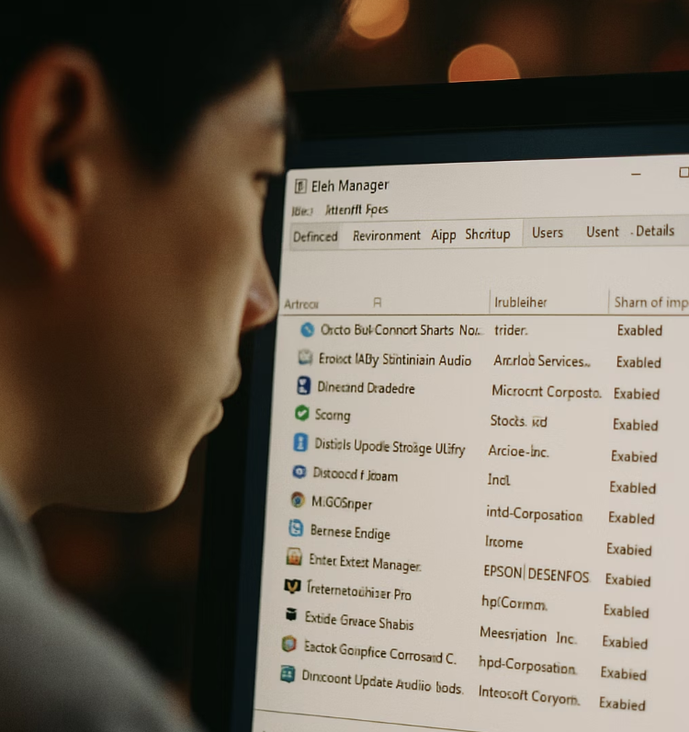Select the Bernese Endige entry name
The width and height of the screenshot is (689, 732).
coord(350,532)
